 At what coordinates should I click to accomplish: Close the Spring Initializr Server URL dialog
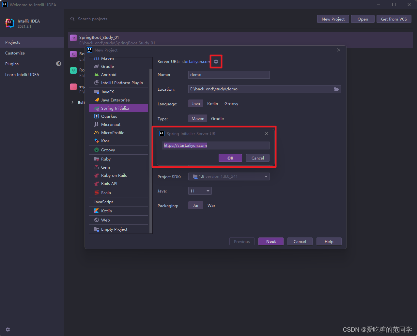coord(267,133)
